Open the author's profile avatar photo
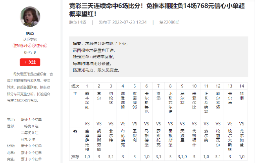Viewport: 255px width, 163px height. pyautogui.click(x=30, y=16)
